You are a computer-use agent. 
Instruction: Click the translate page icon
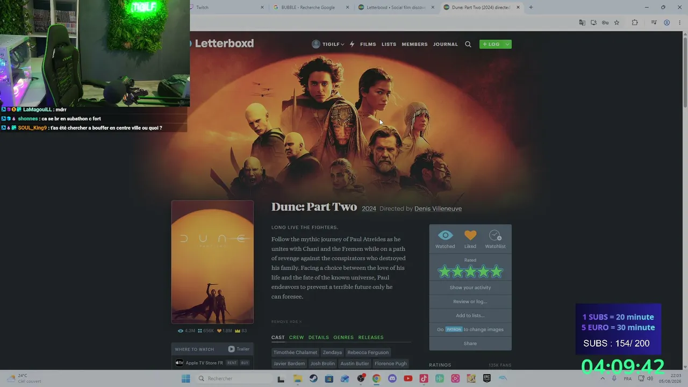[582, 23]
